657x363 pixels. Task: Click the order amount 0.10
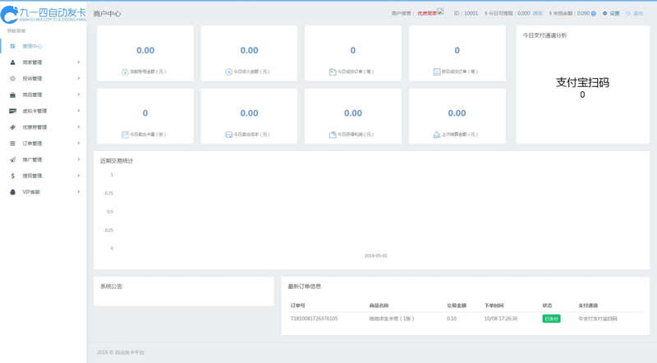tap(452, 319)
